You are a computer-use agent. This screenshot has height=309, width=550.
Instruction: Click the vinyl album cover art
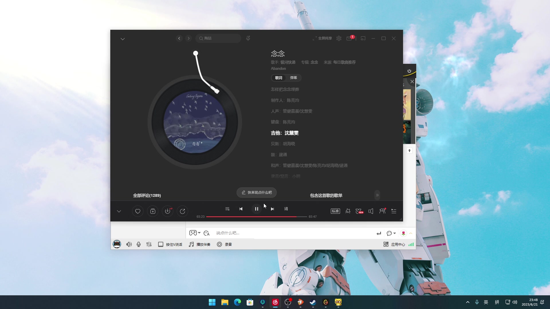pos(195,122)
